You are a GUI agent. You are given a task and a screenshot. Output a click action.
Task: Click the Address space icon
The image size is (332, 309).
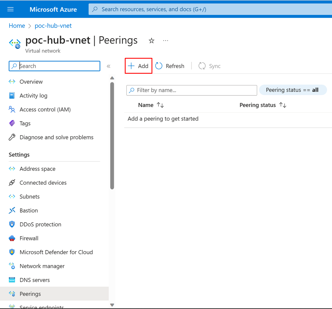[x=12, y=169]
